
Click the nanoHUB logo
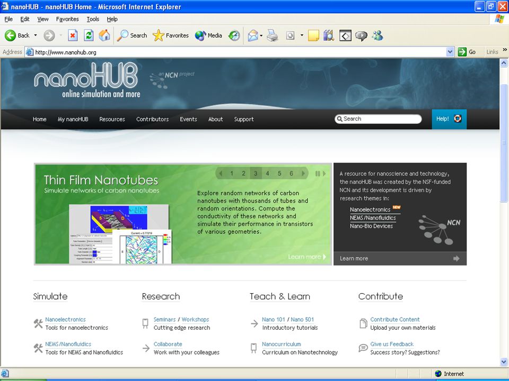[x=86, y=80]
